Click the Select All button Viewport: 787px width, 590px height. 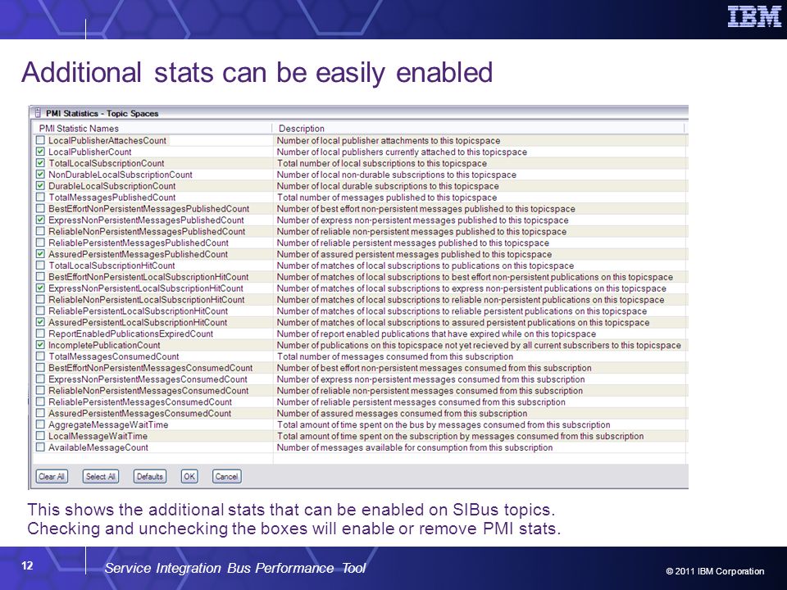(100, 477)
